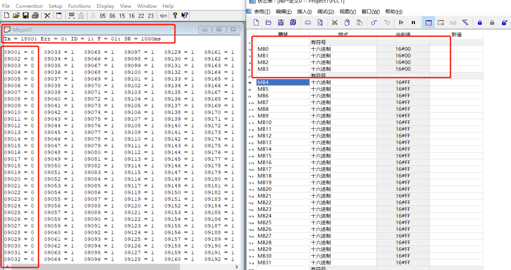The image size is (511, 270).
Task: Click the MB0 address cell
Action: point(283,49)
